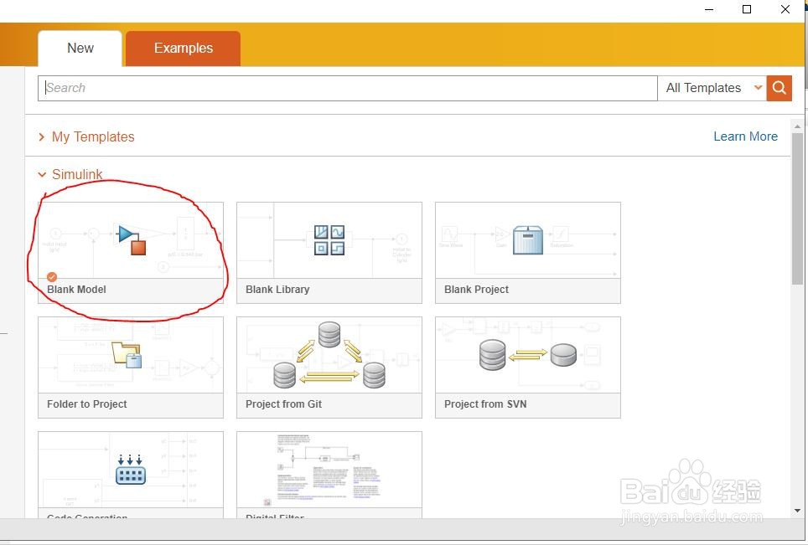This screenshot has height=545, width=808.
Task: Click the checkmark badge on Blank Model
Action: pos(52,277)
